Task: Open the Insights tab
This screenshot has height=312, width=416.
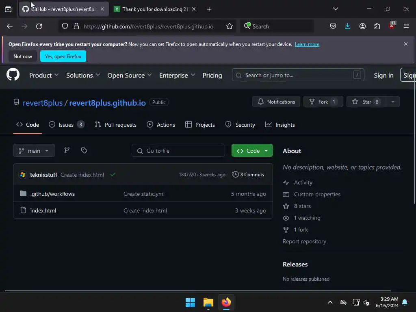Action: [x=280, y=125]
